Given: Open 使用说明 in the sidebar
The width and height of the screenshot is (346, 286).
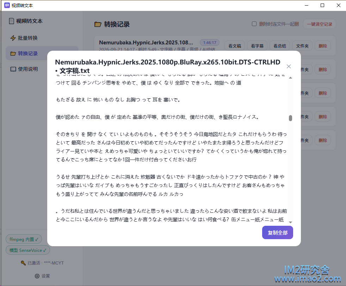Looking at the screenshot, I should tap(42, 69).
